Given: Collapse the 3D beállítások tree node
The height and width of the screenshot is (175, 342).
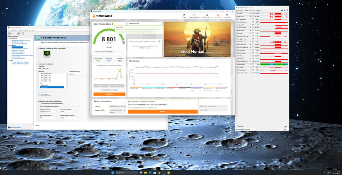Looking at the screenshot, I should [x=9, y=39].
